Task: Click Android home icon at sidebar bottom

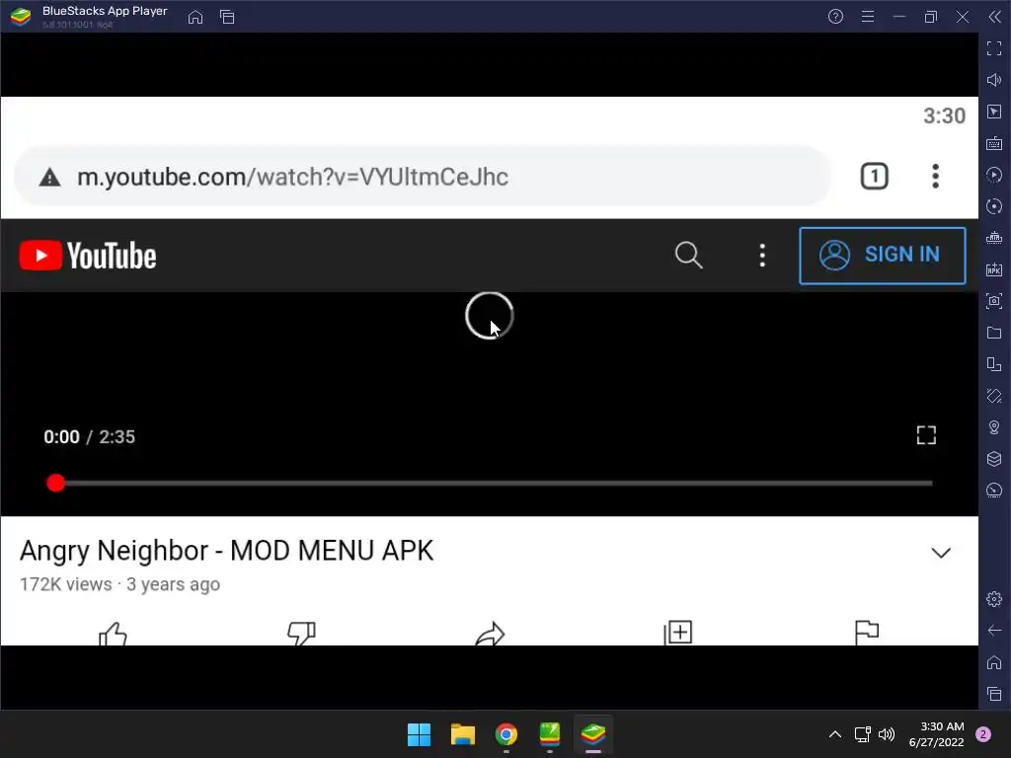Action: [x=994, y=662]
